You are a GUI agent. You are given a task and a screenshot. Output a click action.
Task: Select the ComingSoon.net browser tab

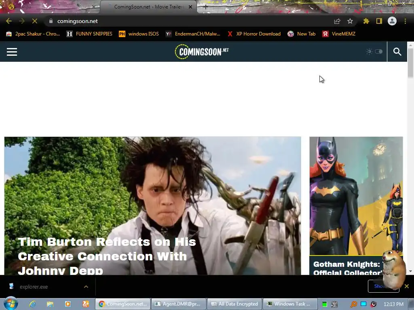(148, 7)
